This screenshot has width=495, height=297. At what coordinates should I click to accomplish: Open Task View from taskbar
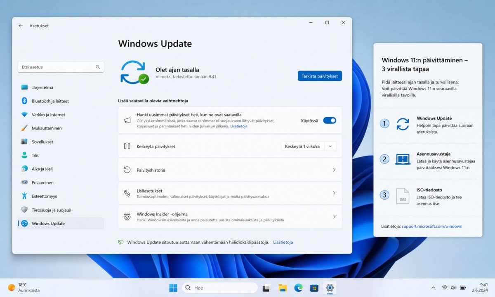pos(266,288)
